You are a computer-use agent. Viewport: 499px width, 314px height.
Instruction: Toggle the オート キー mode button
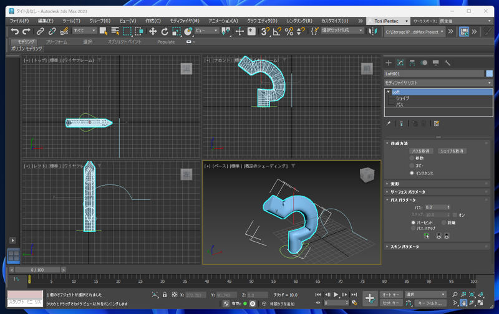[x=391, y=295]
